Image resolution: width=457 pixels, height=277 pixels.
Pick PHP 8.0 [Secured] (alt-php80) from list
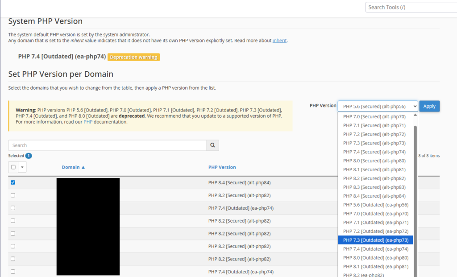(375, 161)
